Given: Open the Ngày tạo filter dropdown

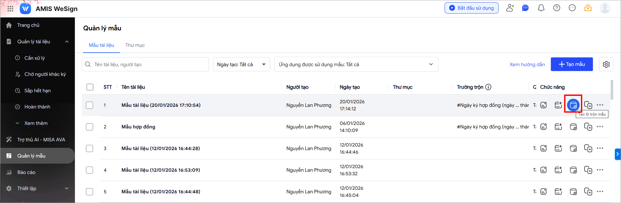Looking at the screenshot, I should coord(241,65).
